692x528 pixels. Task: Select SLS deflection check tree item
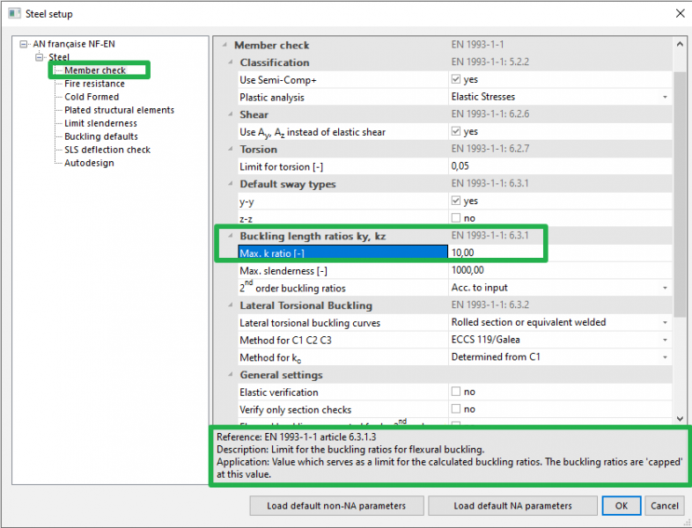pos(107,150)
